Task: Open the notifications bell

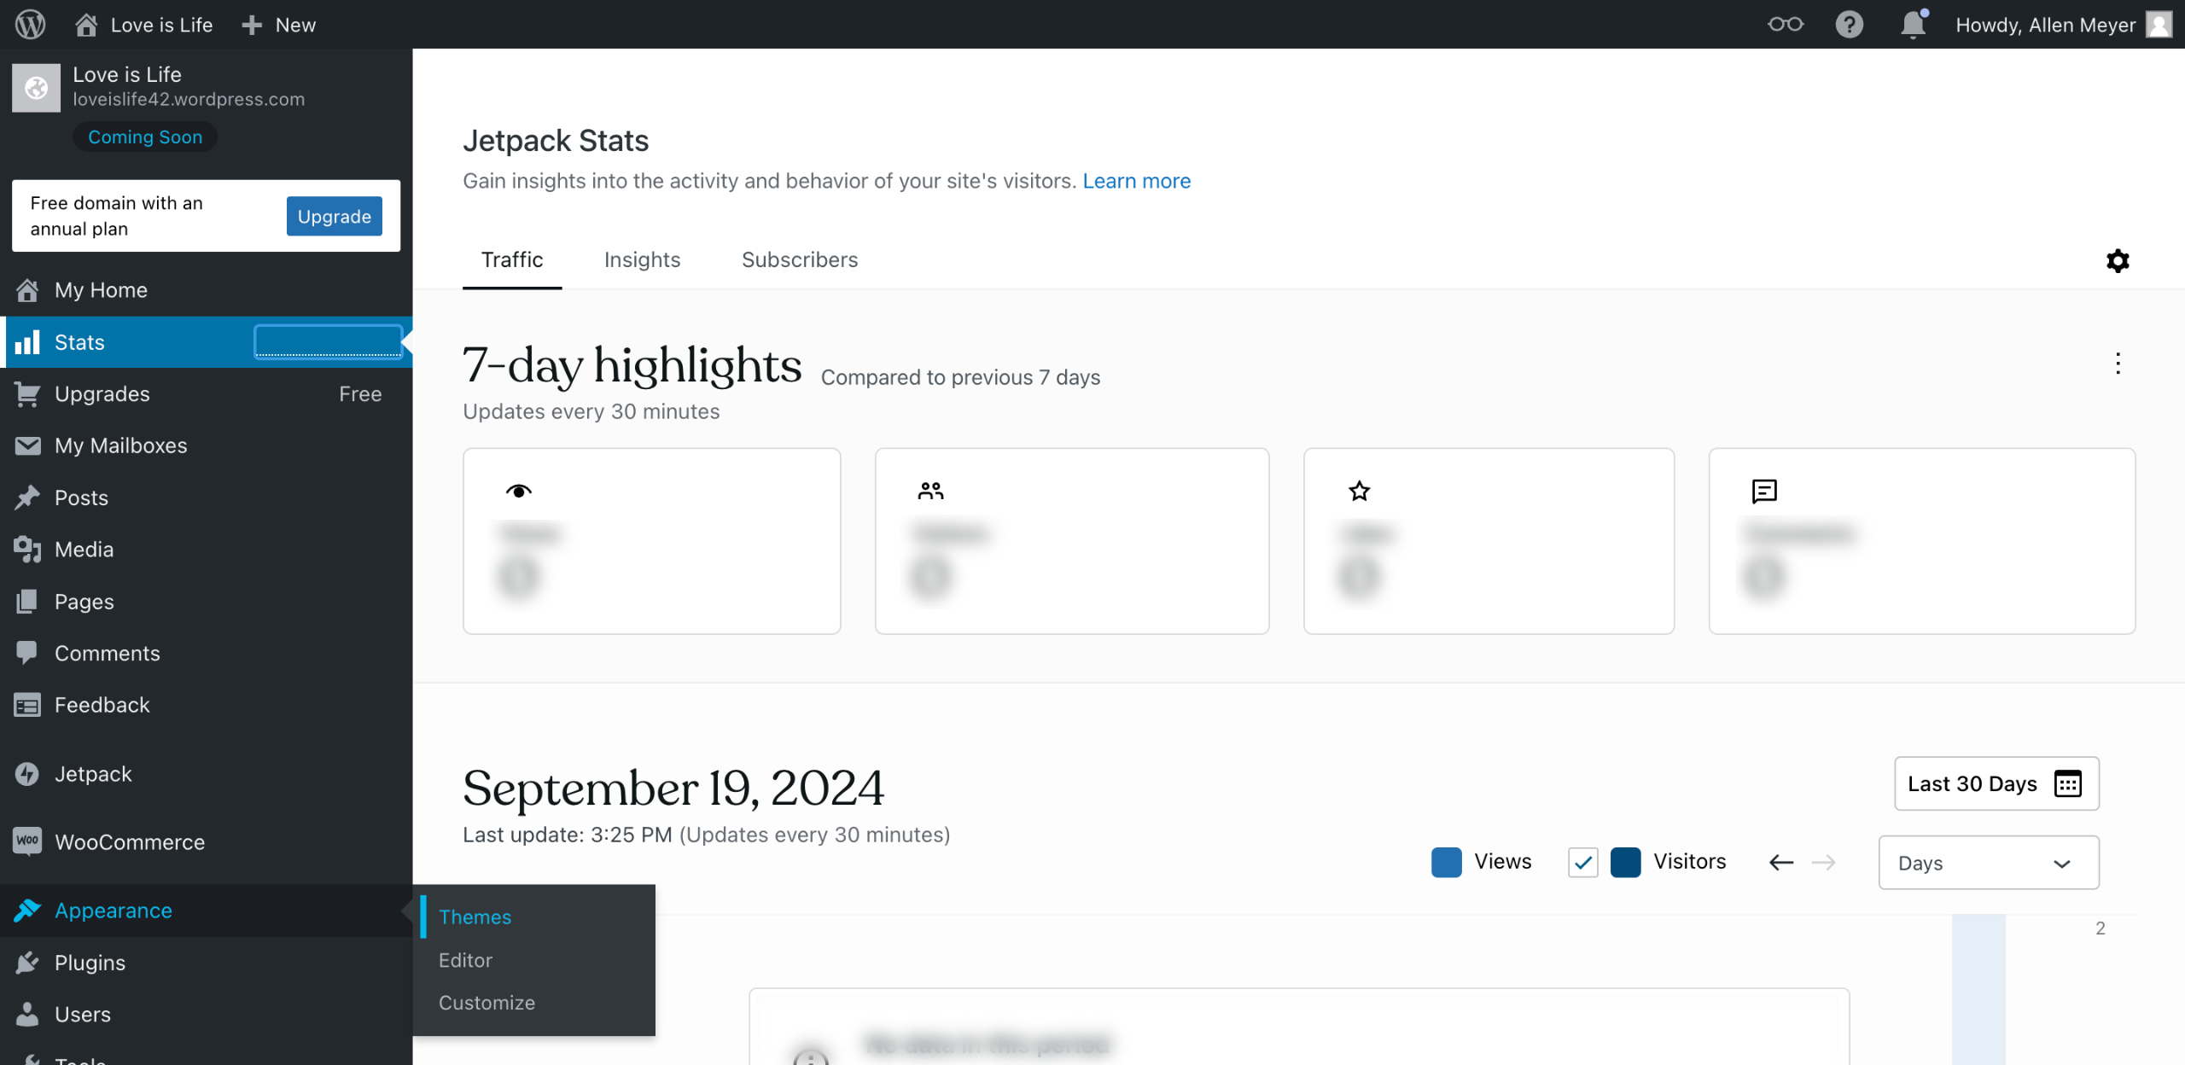Action: (1913, 24)
